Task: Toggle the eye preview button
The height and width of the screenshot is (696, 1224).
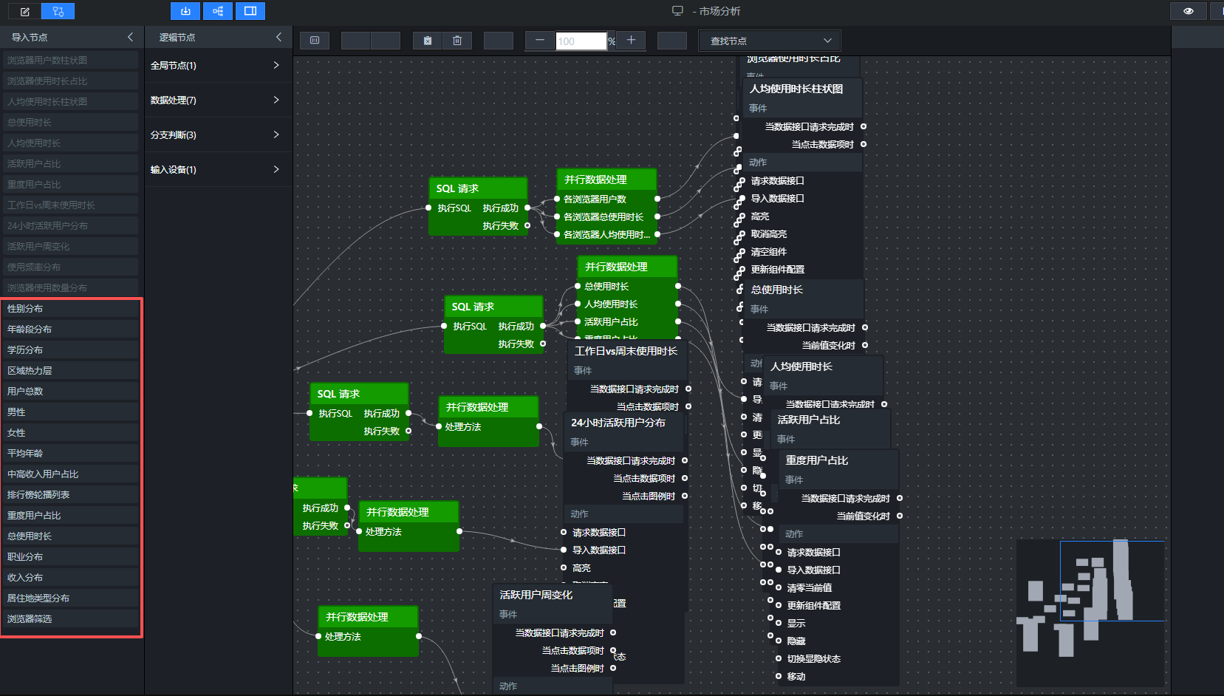Action: click(x=1189, y=11)
